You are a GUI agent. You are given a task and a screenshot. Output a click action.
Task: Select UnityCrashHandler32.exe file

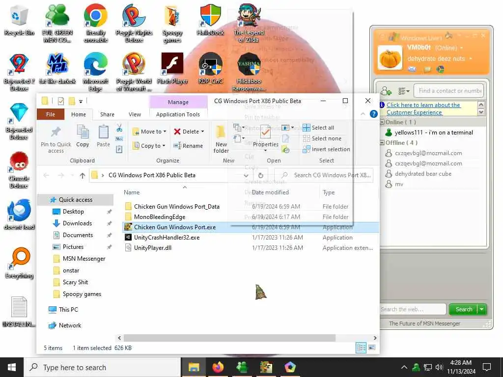[167, 238]
